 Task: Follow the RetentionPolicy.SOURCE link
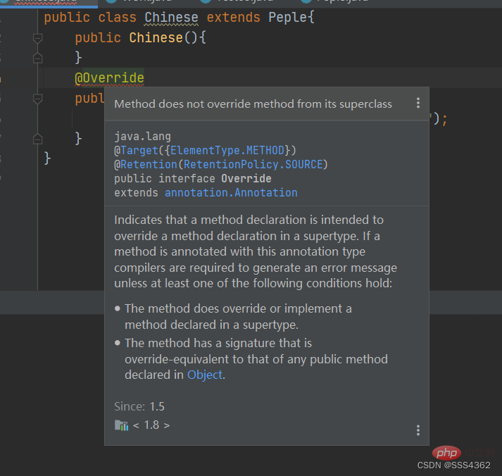point(253,165)
